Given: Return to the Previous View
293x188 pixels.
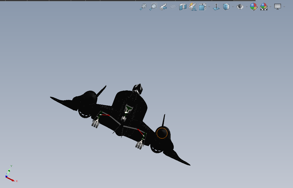Looking at the screenshot, I should (x=163, y=7).
